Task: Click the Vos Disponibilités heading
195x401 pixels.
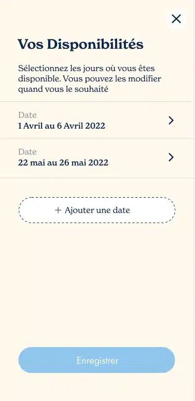Action: click(80, 45)
